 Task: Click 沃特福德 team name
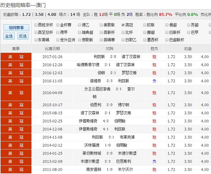pyautogui.click(x=92, y=145)
